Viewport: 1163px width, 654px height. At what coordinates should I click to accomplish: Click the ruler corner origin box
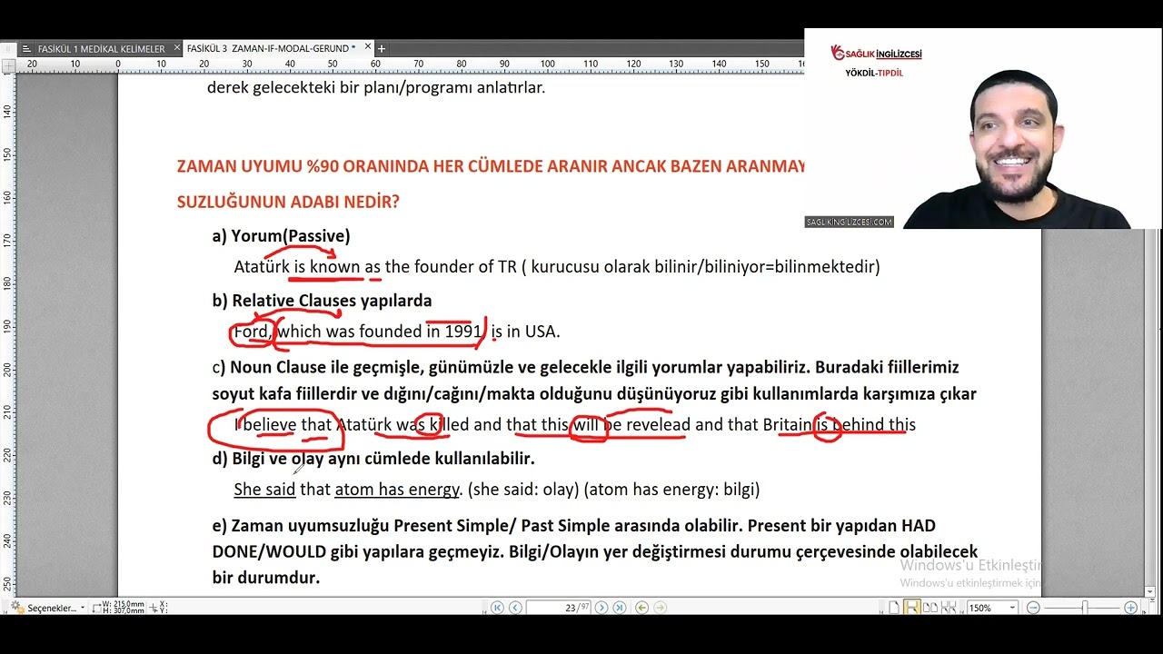coord(8,64)
